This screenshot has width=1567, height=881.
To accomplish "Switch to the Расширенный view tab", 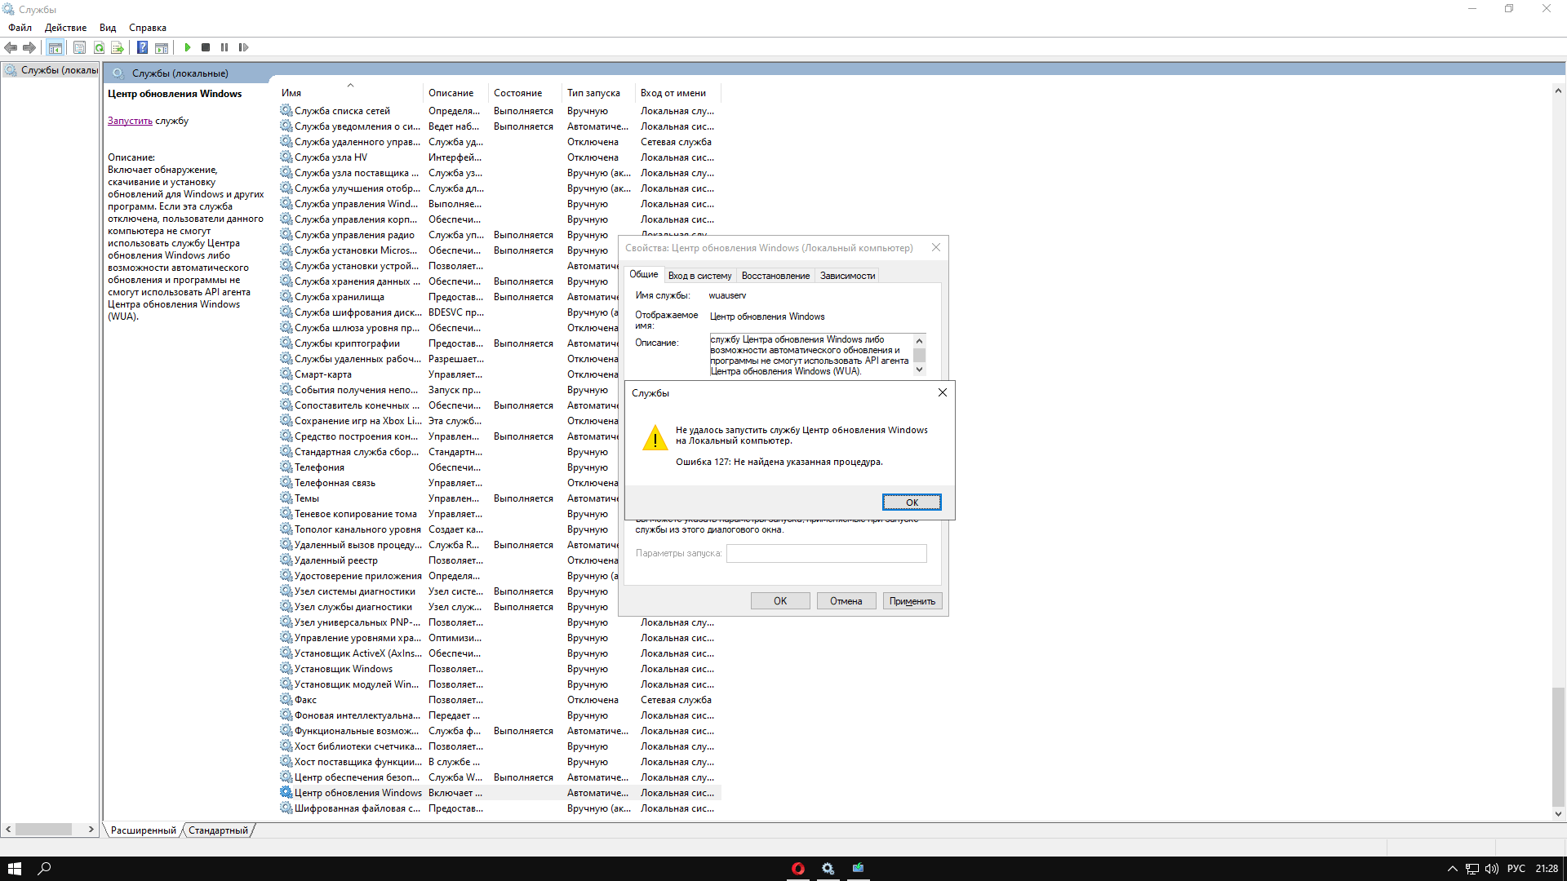I will pos(143,830).
